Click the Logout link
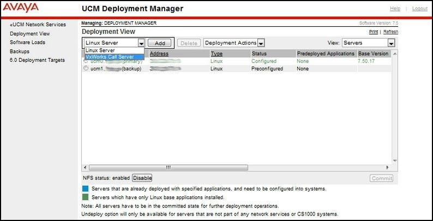Image resolution: width=433 pixels, height=221 pixels. click(x=420, y=9)
